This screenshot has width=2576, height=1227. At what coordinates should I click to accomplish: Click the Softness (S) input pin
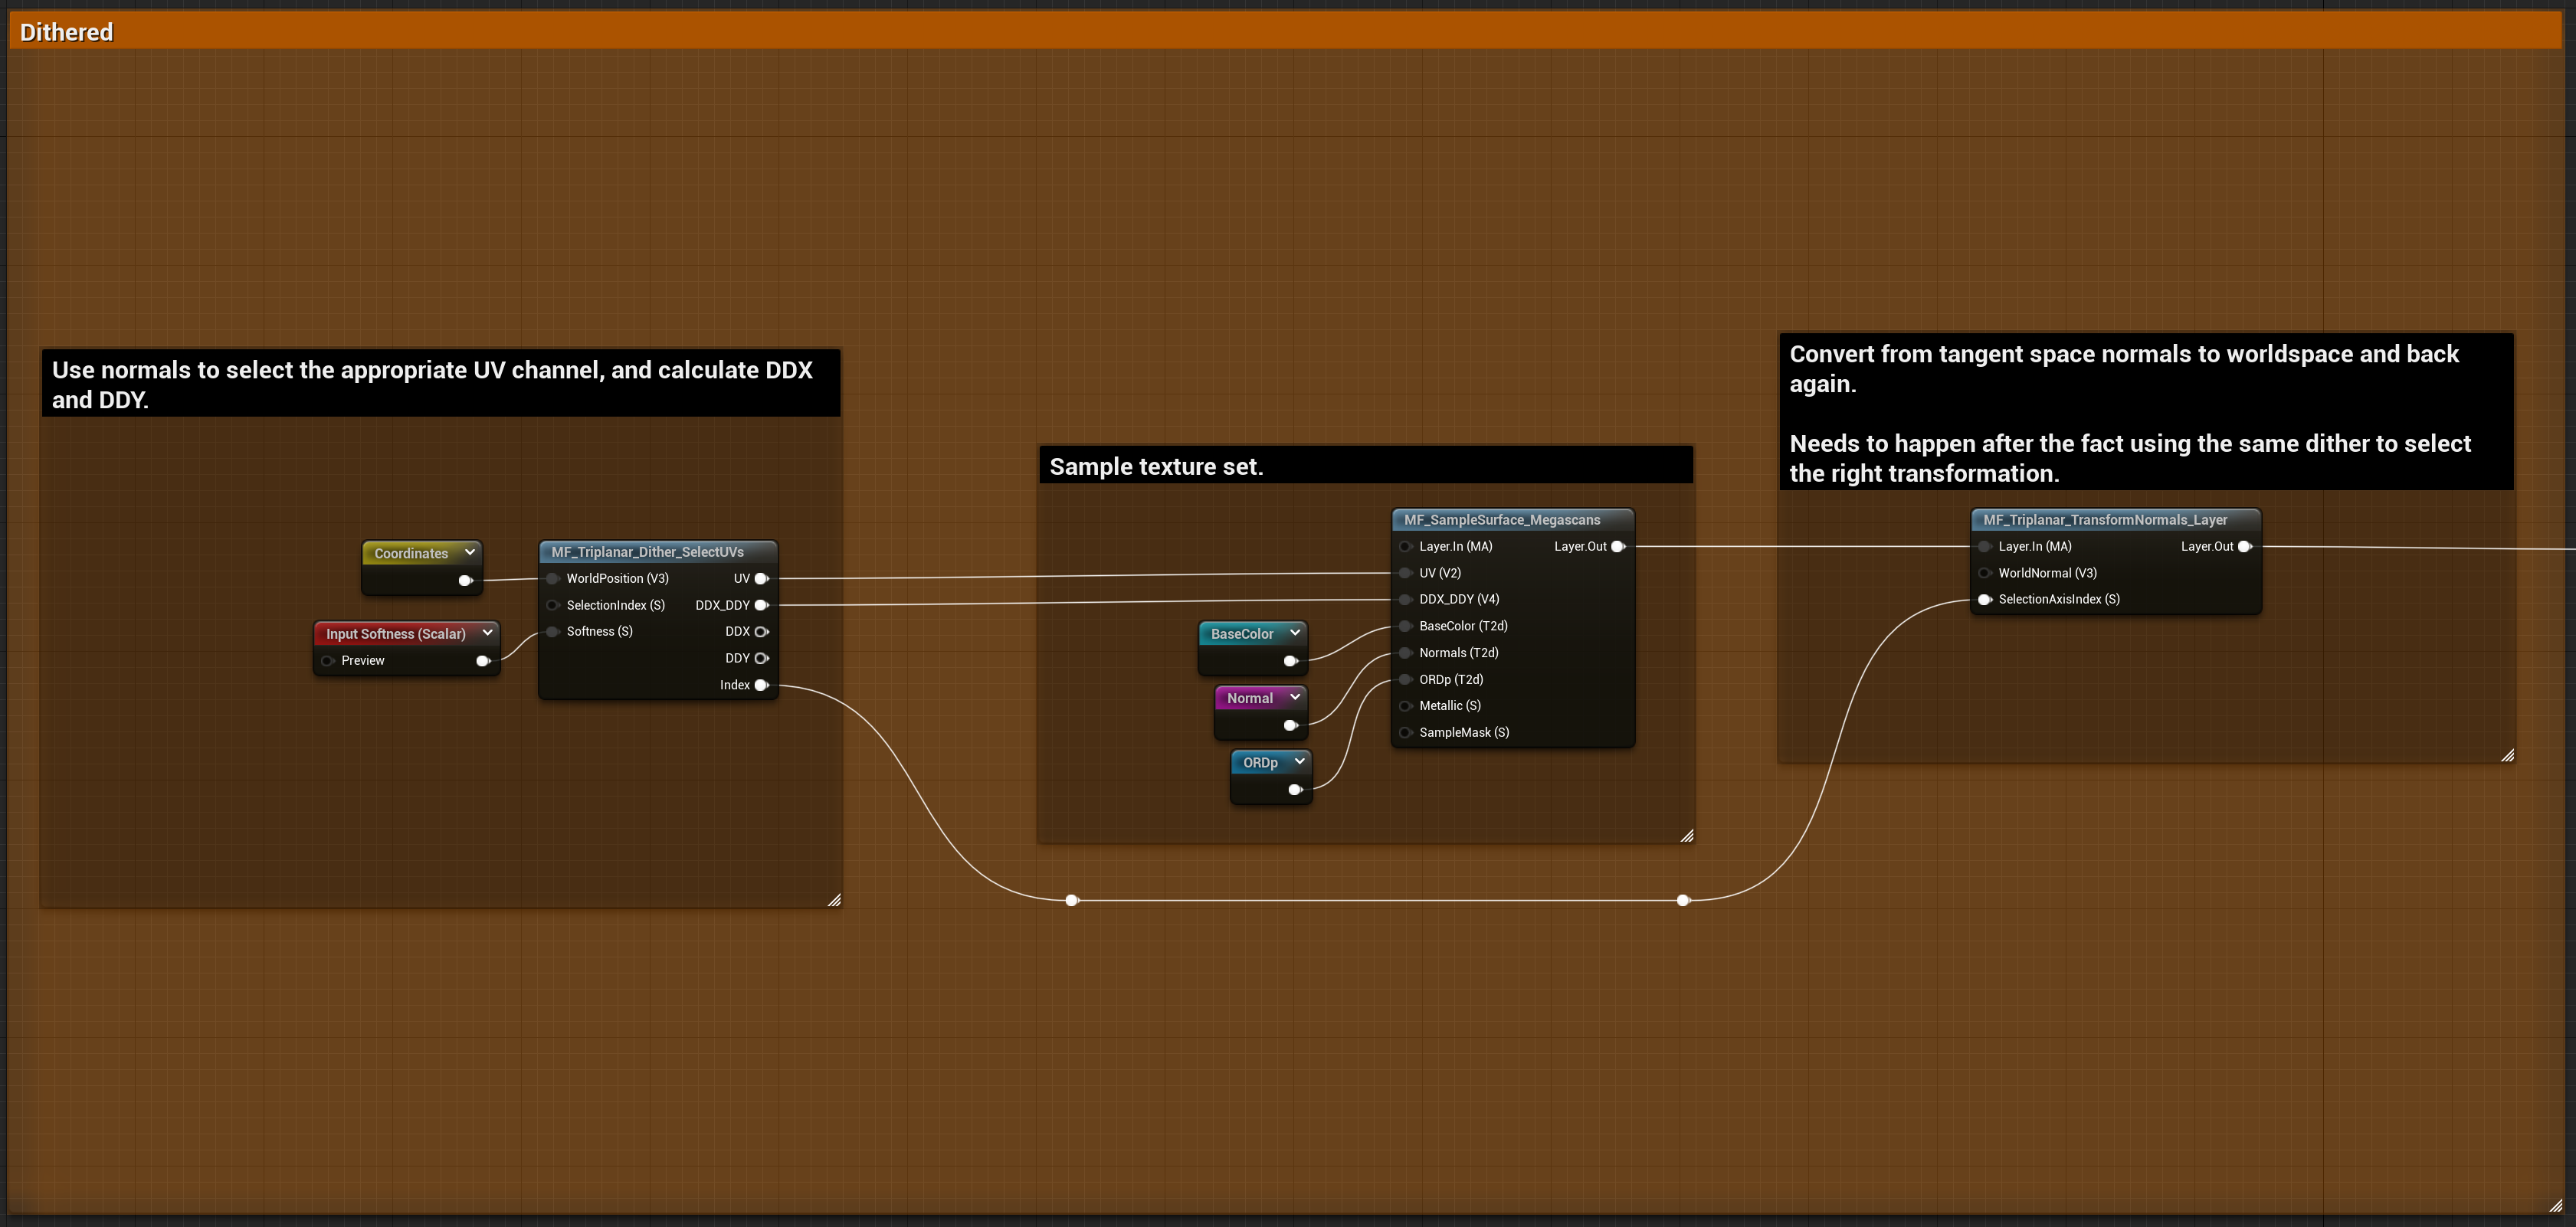pyautogui.click(x=552, y=632)
